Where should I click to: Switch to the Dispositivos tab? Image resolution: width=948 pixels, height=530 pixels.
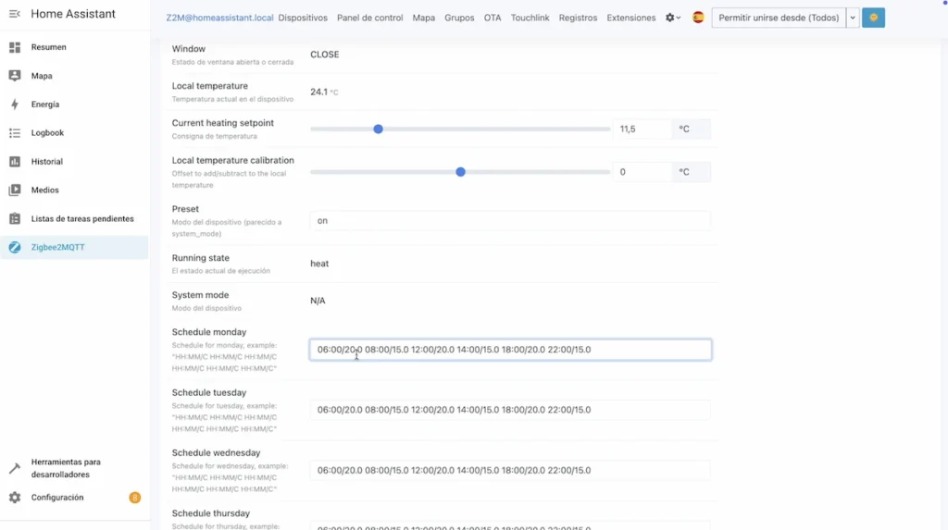(303, 18)
